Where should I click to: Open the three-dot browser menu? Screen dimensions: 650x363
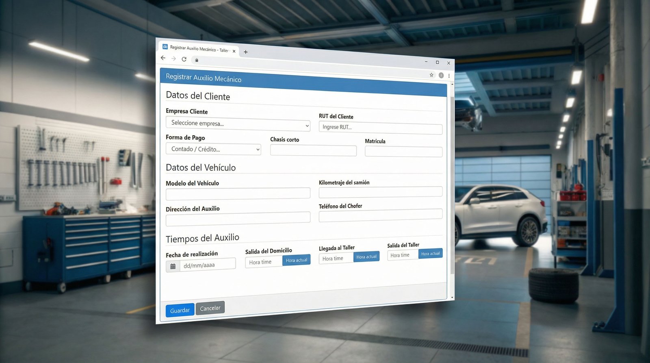tap(449, 76)
